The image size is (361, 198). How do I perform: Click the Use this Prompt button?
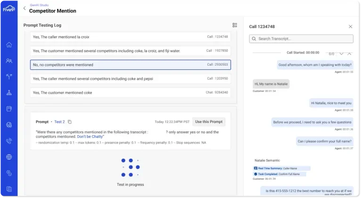click(x=210, y=122)
